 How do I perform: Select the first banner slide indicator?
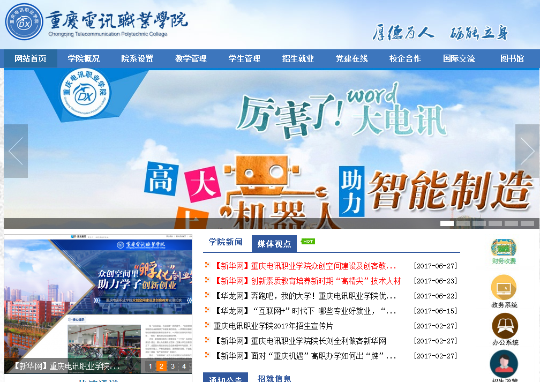[447, 223]
